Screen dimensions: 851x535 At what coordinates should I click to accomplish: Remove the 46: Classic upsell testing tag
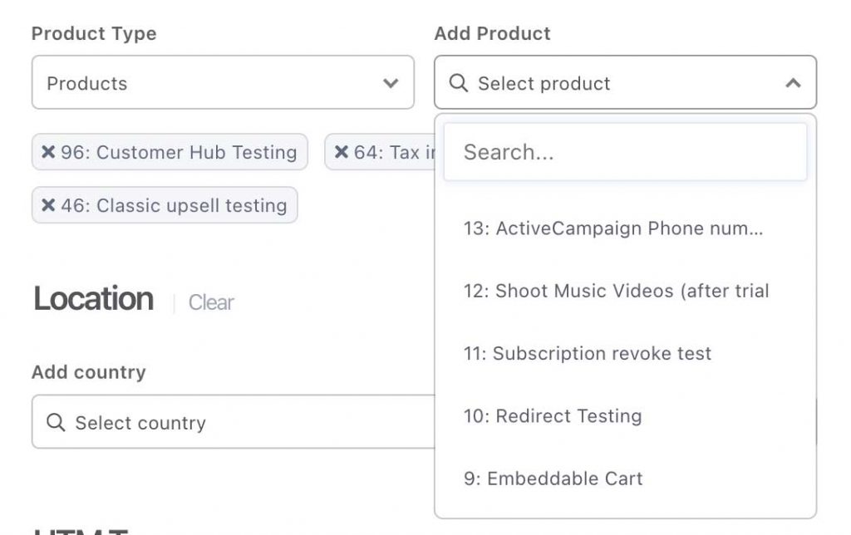48,205
